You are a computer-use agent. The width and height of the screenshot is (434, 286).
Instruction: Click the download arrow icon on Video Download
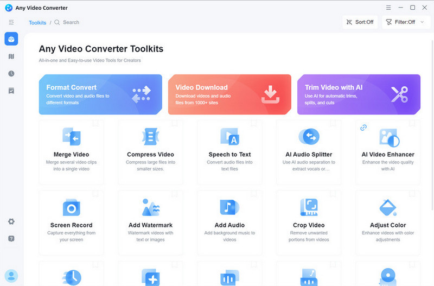(x=270, y=94)
